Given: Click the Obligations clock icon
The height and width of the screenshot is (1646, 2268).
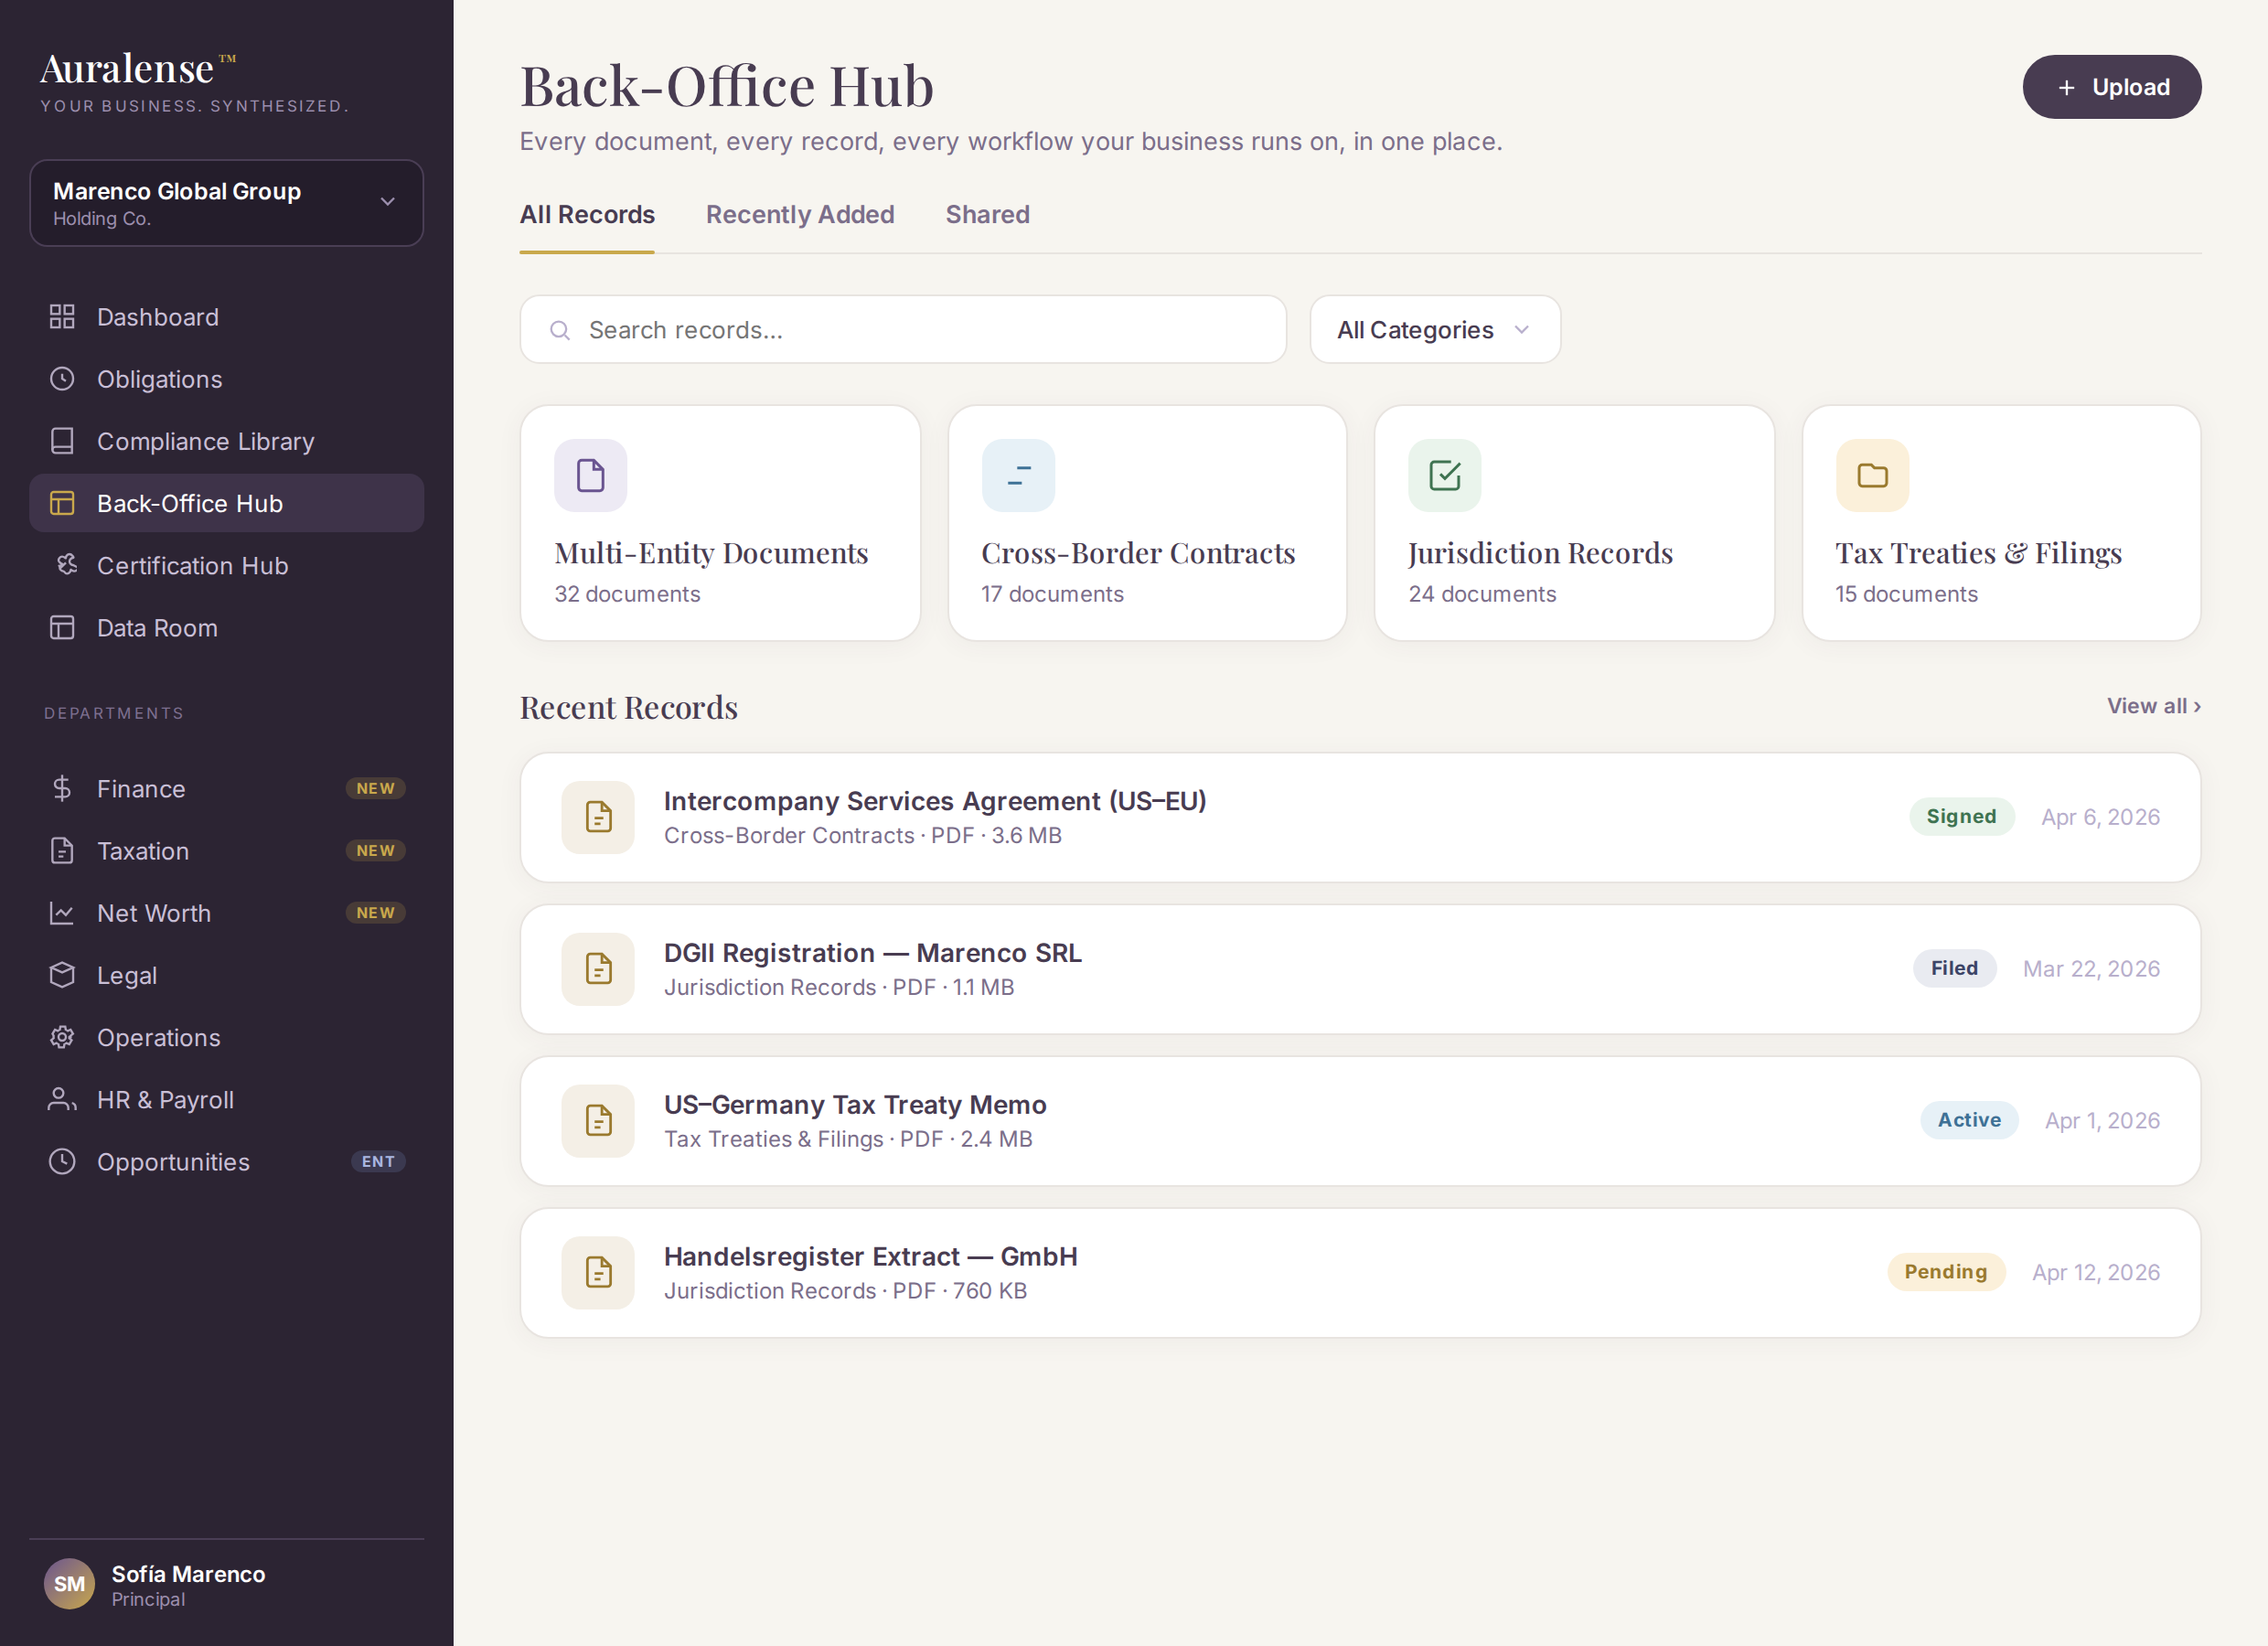Looking at the screenshot, I should (62, 379).
